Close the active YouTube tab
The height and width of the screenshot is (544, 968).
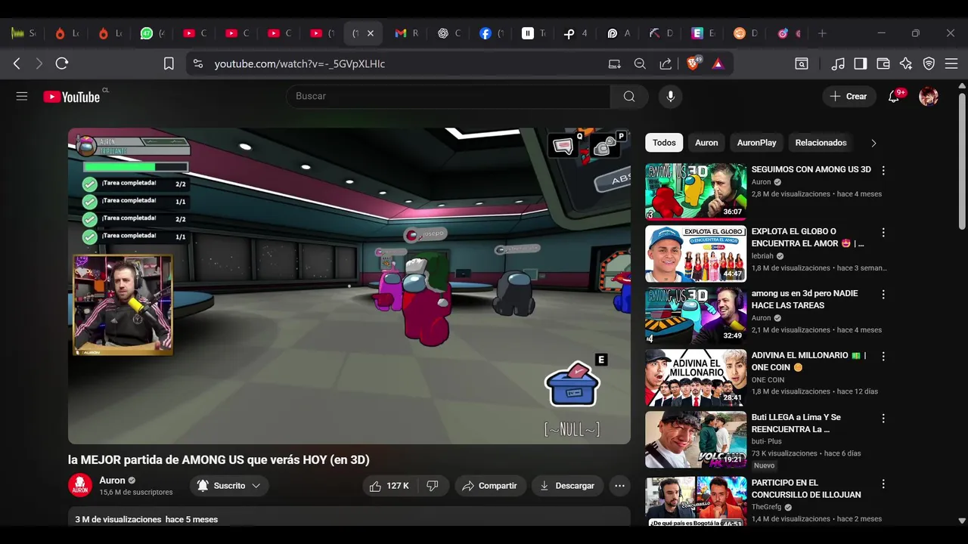pyautogui.click(x=371, y=33)
